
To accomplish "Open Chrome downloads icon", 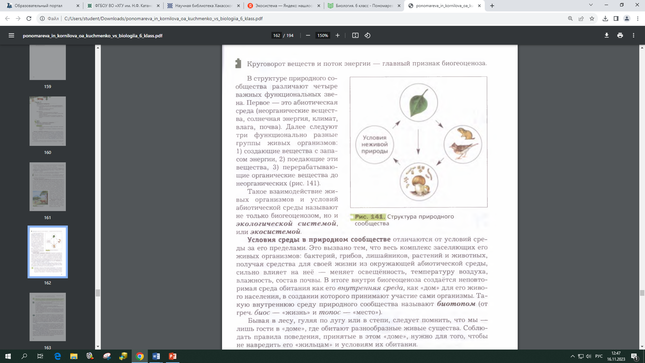I will coord(605,18).
